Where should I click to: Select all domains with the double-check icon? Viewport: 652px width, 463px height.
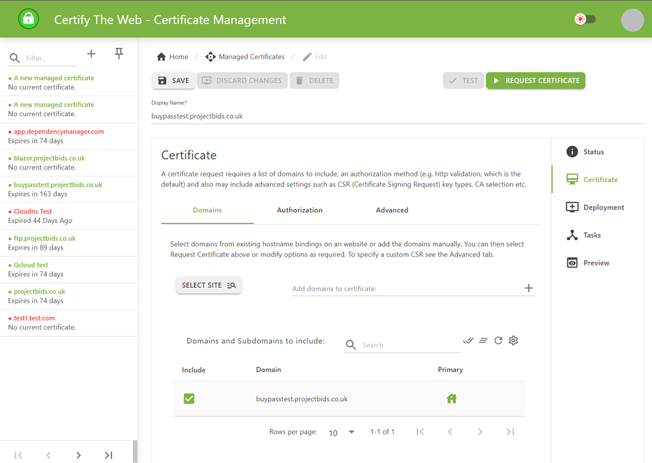pos(468,340)
